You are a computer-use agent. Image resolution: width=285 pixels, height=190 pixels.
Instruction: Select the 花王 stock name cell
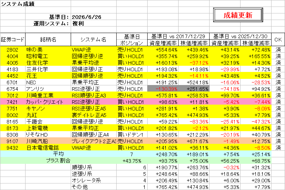point(48,76)
